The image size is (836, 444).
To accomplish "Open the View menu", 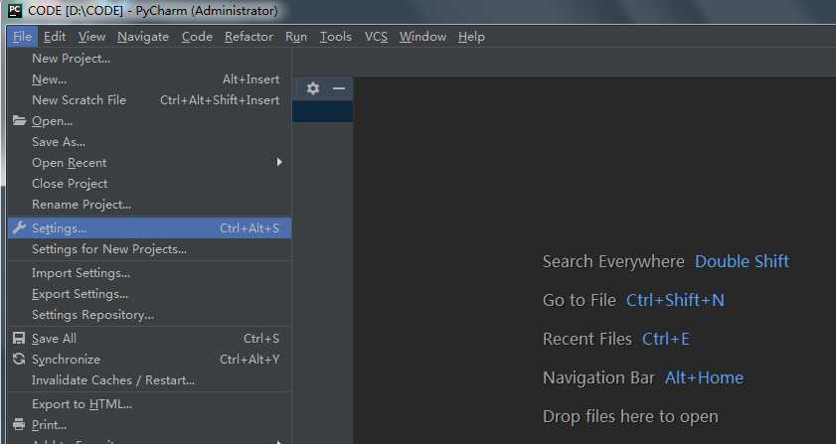I will pyautogui.click(x=91, y=37).
